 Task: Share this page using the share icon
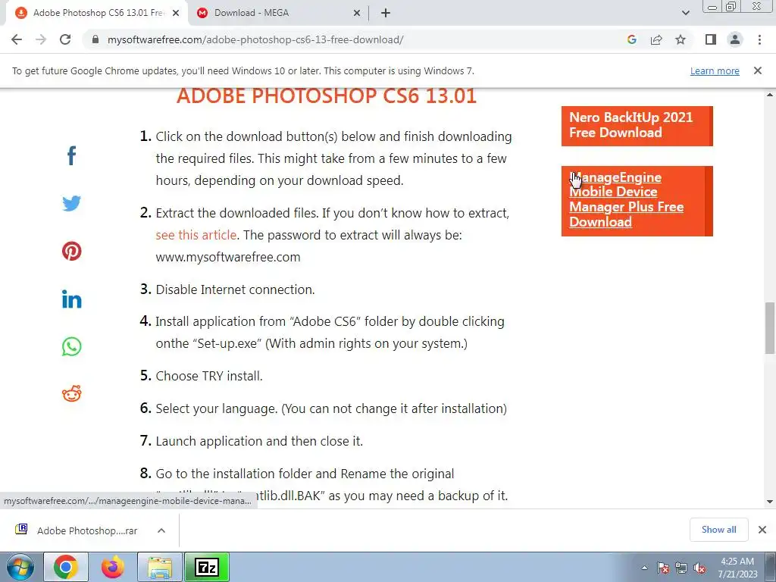(656, 39)
